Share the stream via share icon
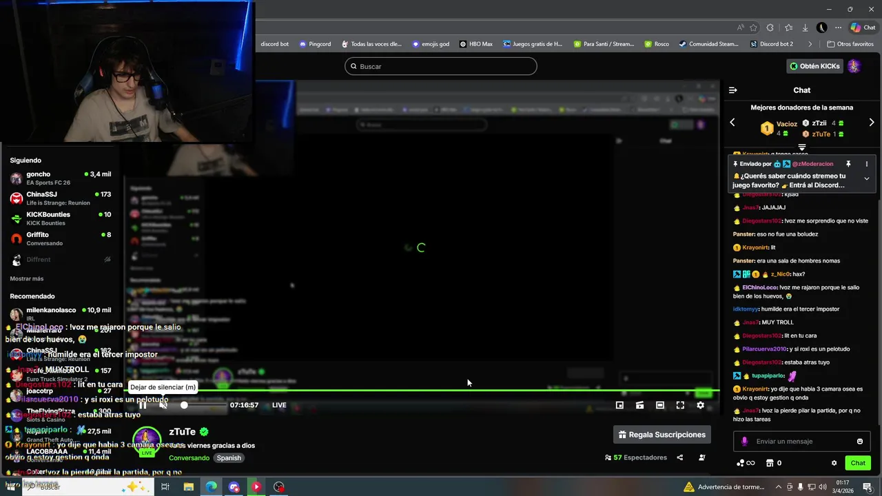 [x=680, y=457]
